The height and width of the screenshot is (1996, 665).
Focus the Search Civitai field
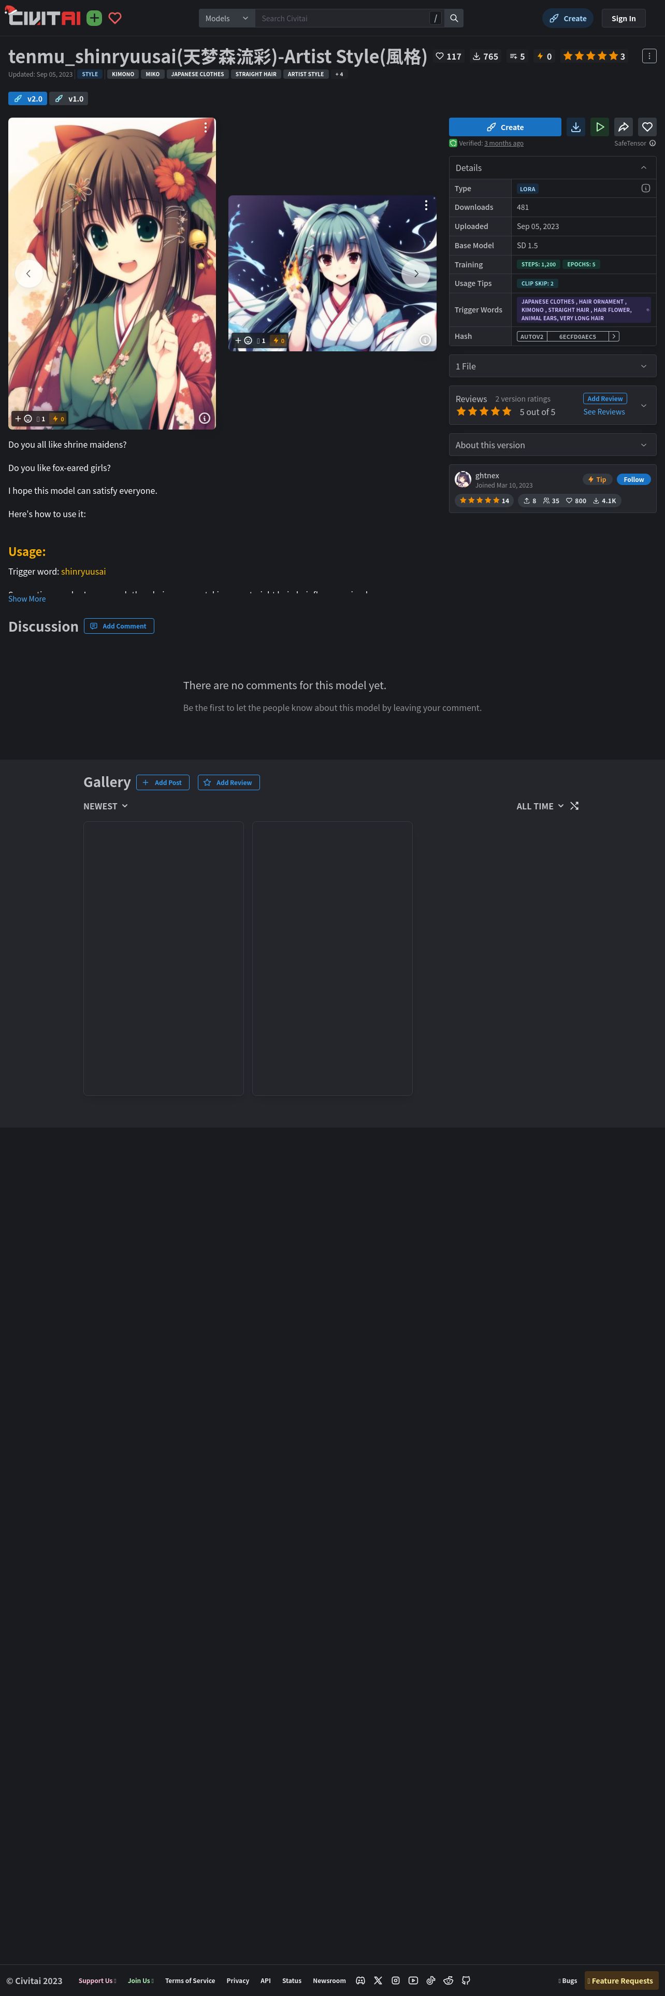342,18
